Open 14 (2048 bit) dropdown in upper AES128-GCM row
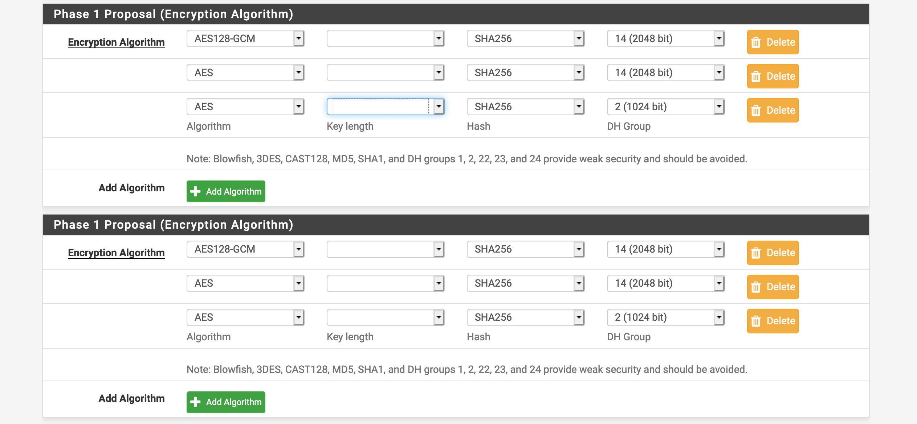 pyautogui.click(x=666, y=38)
